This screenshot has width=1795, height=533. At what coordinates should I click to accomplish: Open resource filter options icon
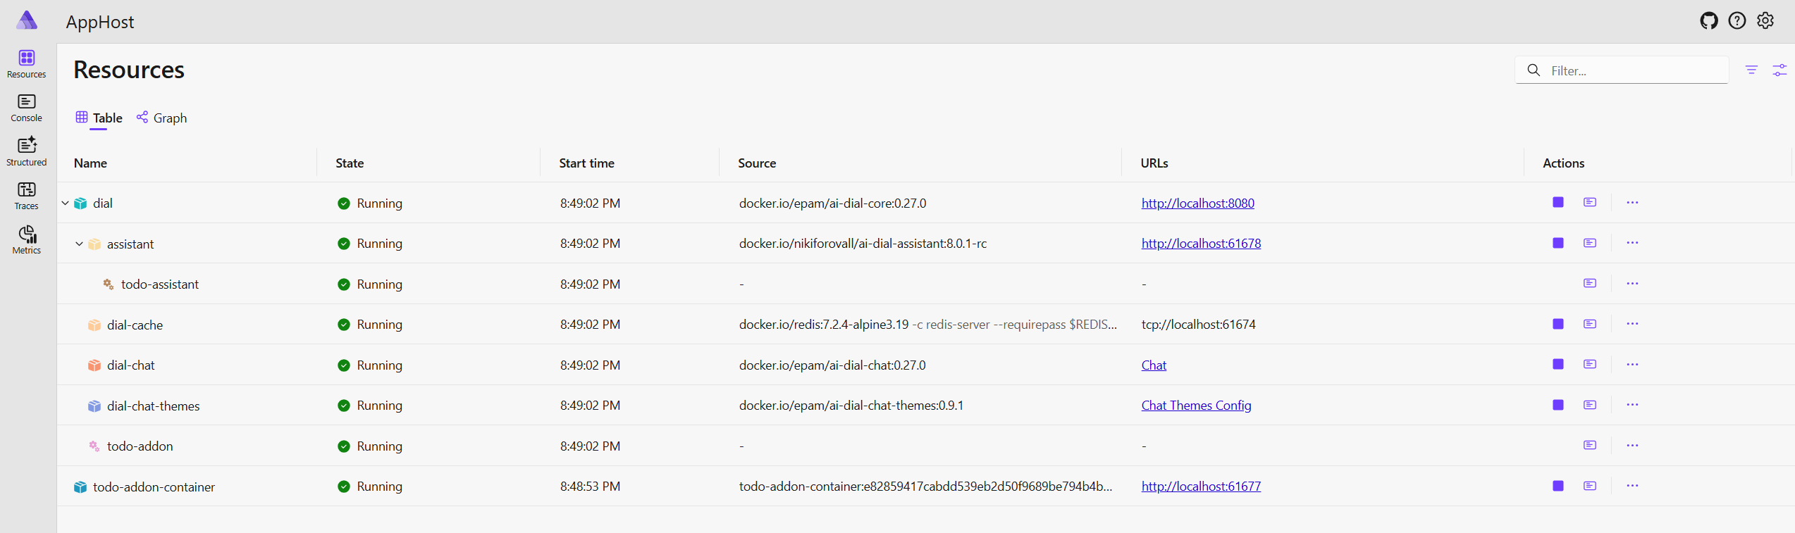tap(1751, 70)
